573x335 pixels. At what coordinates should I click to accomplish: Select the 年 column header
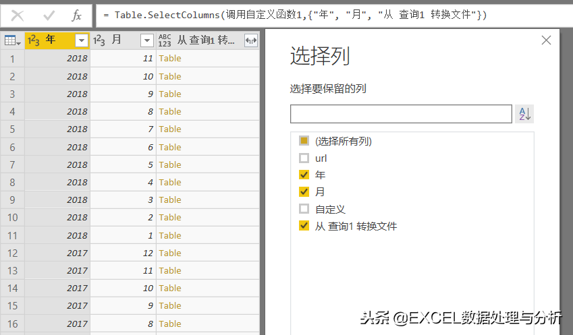pos(57,40)
